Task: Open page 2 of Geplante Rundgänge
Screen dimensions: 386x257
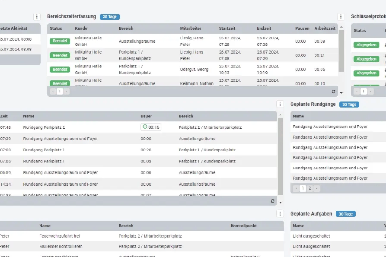Action: point(309,188)
